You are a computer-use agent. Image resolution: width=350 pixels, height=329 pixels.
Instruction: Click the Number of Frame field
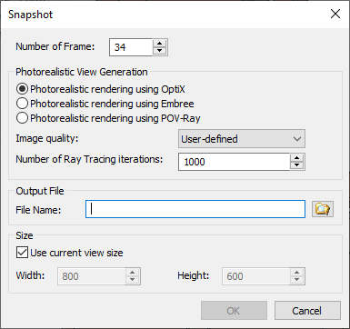click(131, 47)
